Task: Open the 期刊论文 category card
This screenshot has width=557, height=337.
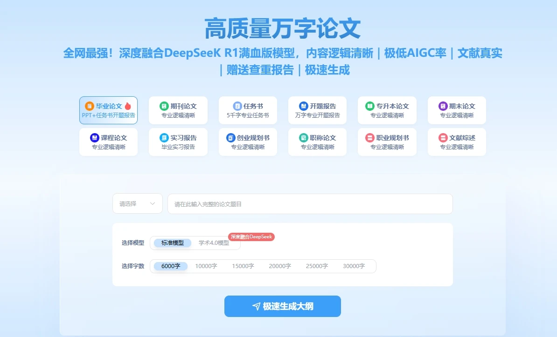Action: coord(178,110)
